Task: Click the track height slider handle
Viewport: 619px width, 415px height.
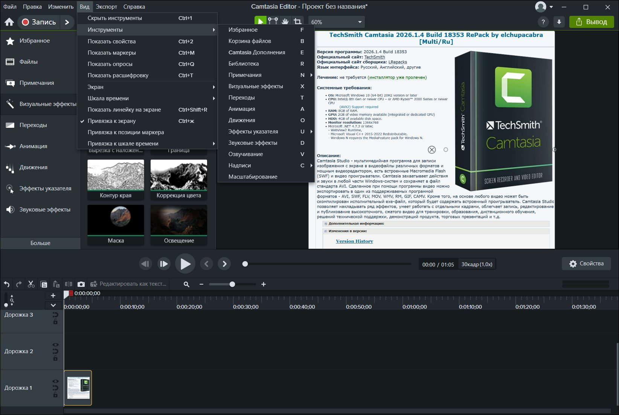Action: [x=6, y=305]
